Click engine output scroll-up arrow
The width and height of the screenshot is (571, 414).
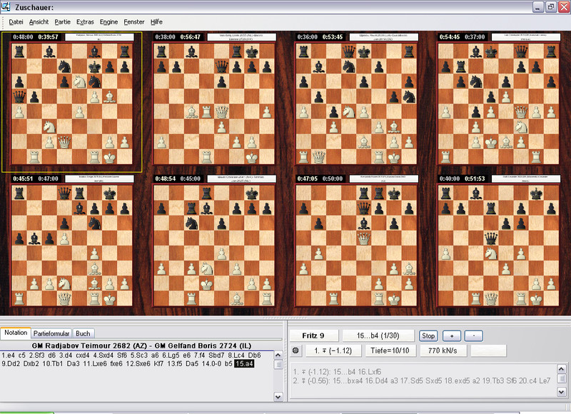563,369
